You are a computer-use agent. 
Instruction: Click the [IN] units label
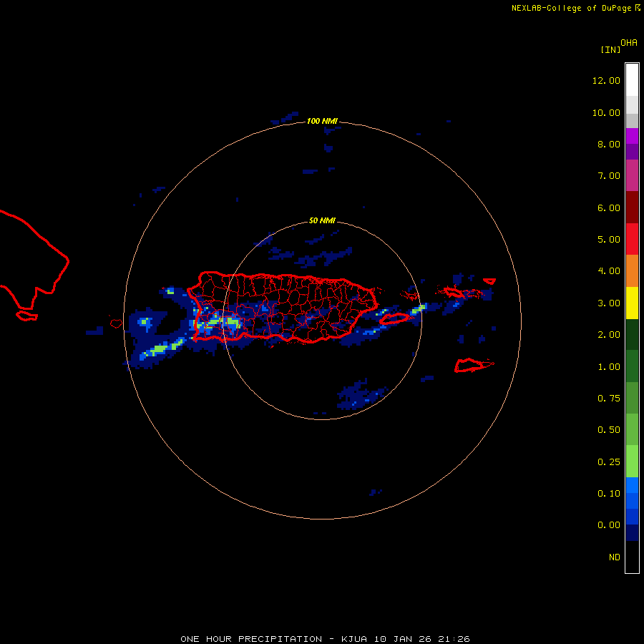coord(610,49)
